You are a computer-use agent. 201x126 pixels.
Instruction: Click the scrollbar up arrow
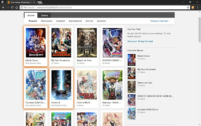point(200,12)
